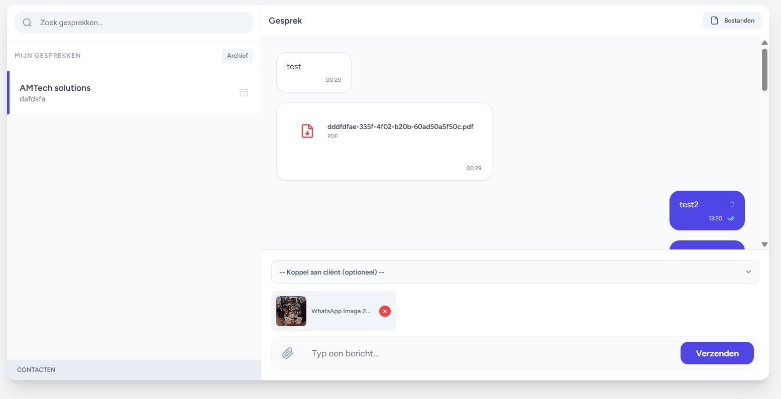Open the Archief view
This screenshot has width=781, height=399.
(237, 56)
